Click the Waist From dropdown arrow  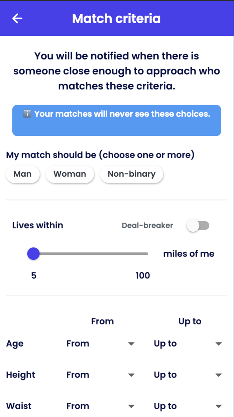pos(131,406)
